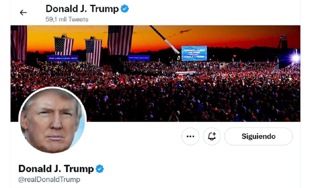
Task: Click the bright stage light at the banner's right
Action: click(x=296, y=58)
